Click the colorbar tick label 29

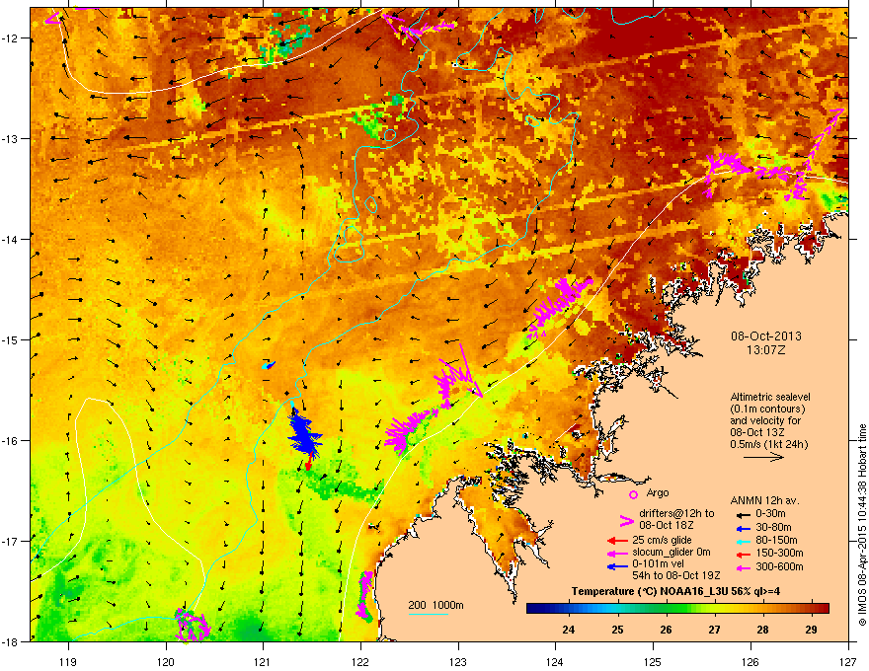pos(812,630)
